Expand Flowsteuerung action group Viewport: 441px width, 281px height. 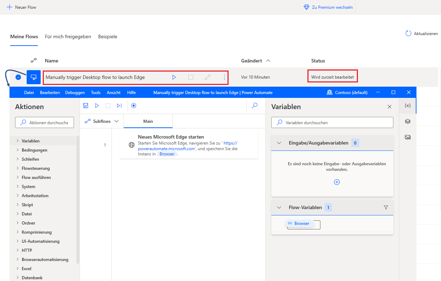point(43,168)
